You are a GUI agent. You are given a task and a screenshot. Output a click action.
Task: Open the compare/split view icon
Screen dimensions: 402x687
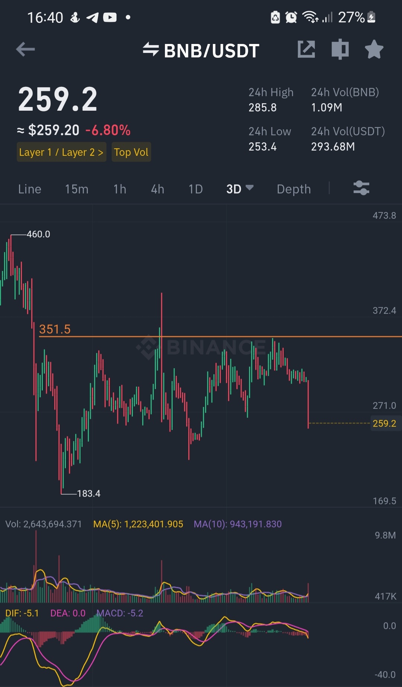pos(340,49)
